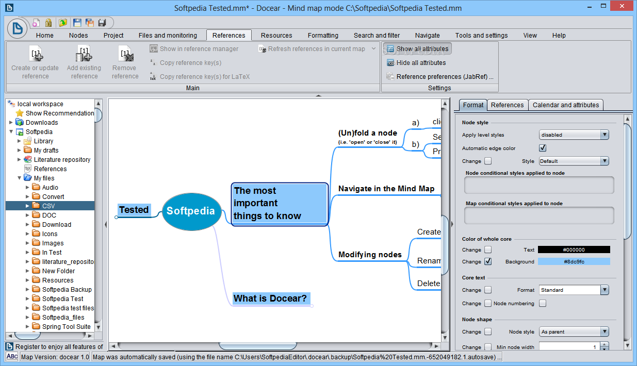Open the Formatting ribbon tab
The image size is (637, 366).
click(x=323, y=36)
